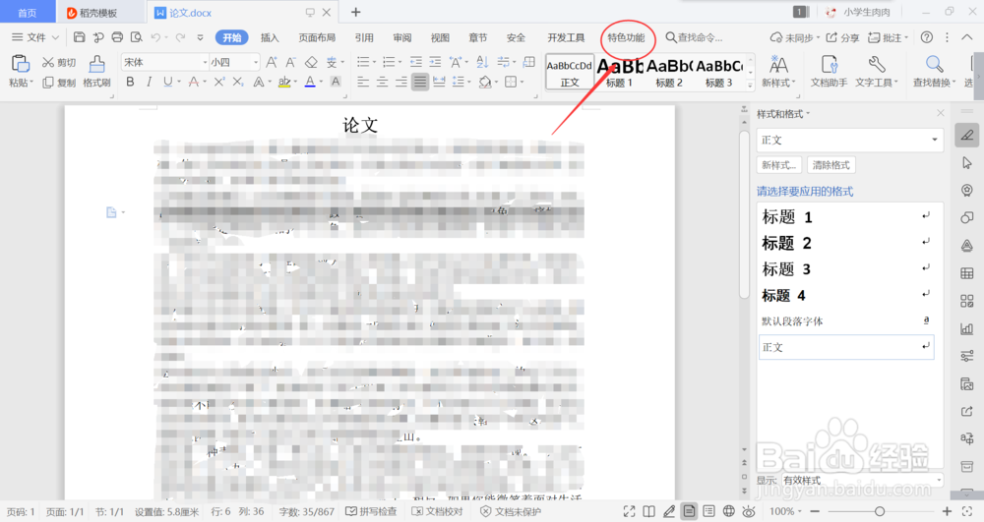Open the 特色功能 ribbon tab
Screen dimensions: 984x522
click(x=626, y=37)
